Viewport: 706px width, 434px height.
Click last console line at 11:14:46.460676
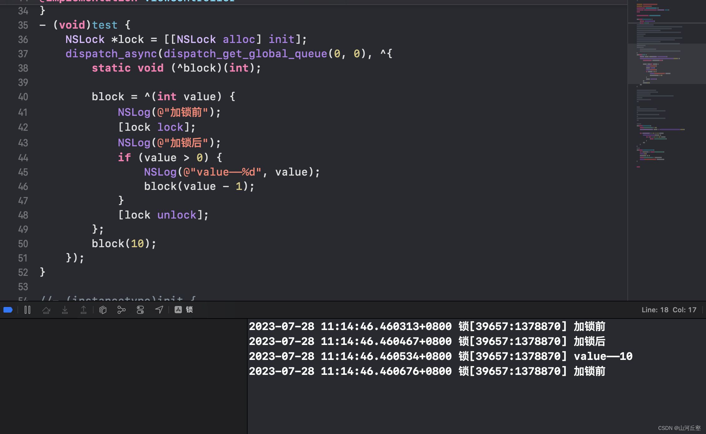coord(427,371)
